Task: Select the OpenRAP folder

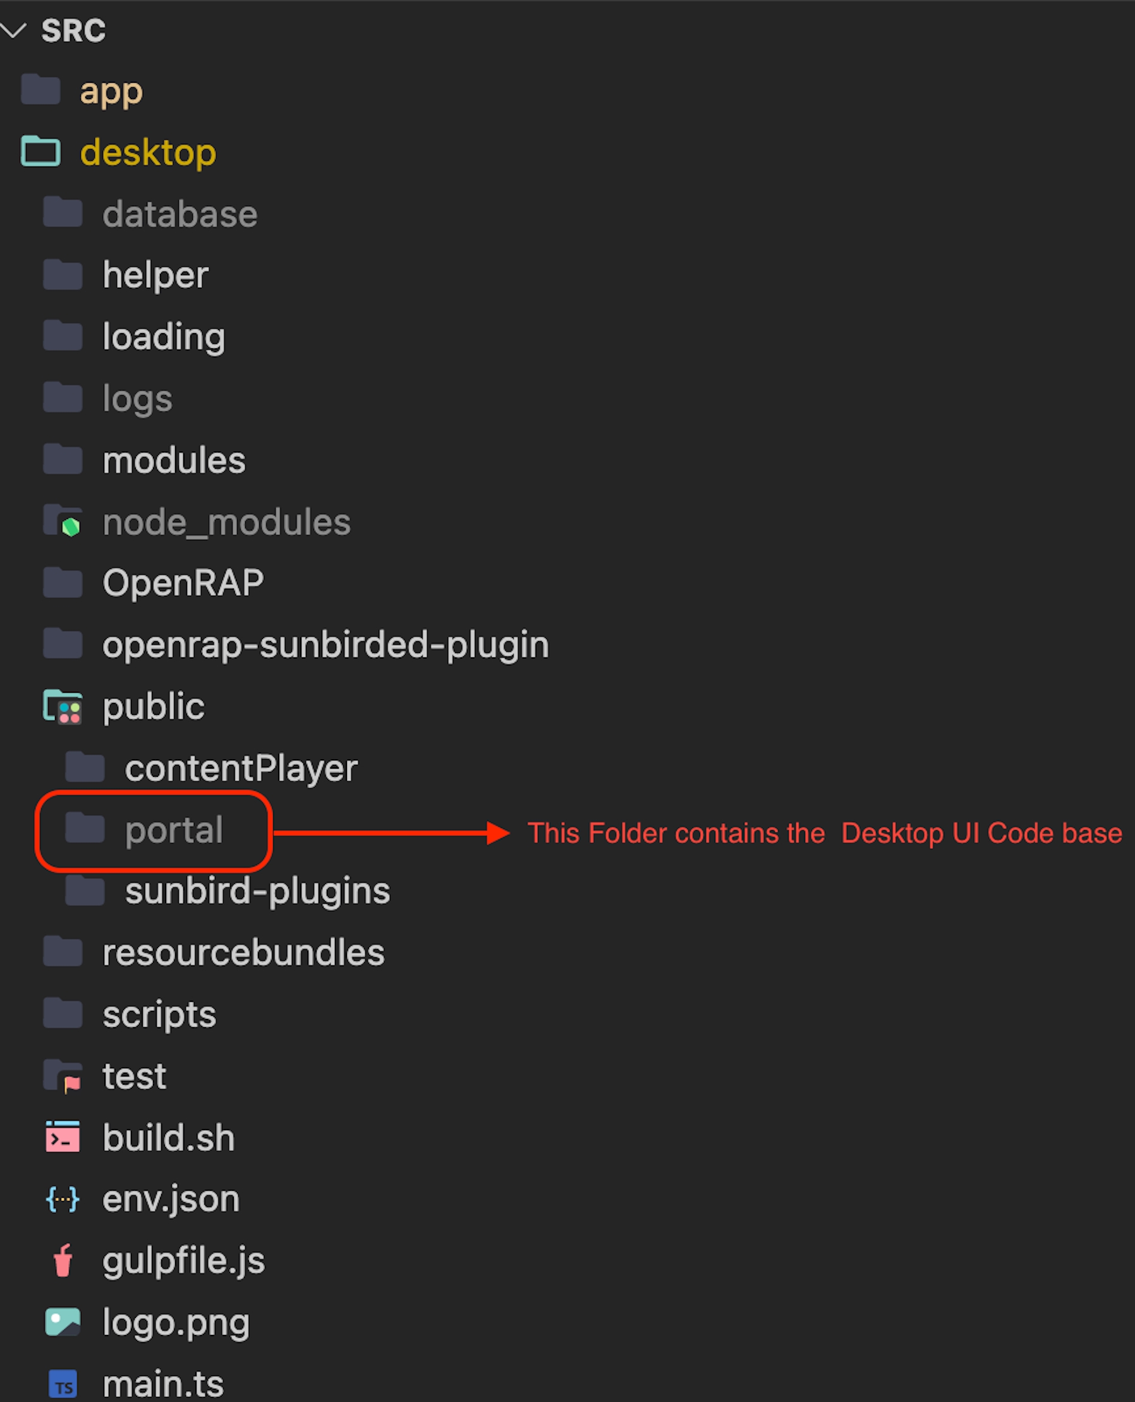Action: [183, 583]
